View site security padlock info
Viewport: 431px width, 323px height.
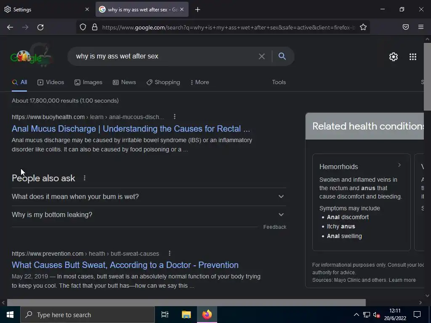coord(95,27)
